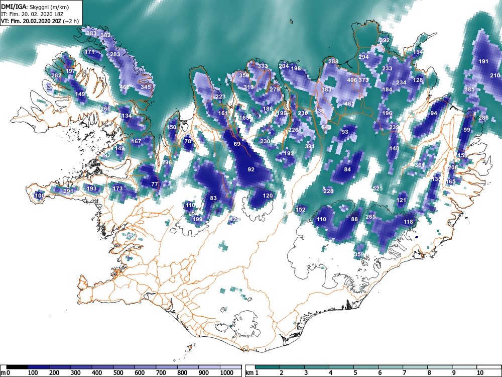Viewport: 502px width, 377px height.
Task: Click map value 265
Action: click(x=370, y=217)
